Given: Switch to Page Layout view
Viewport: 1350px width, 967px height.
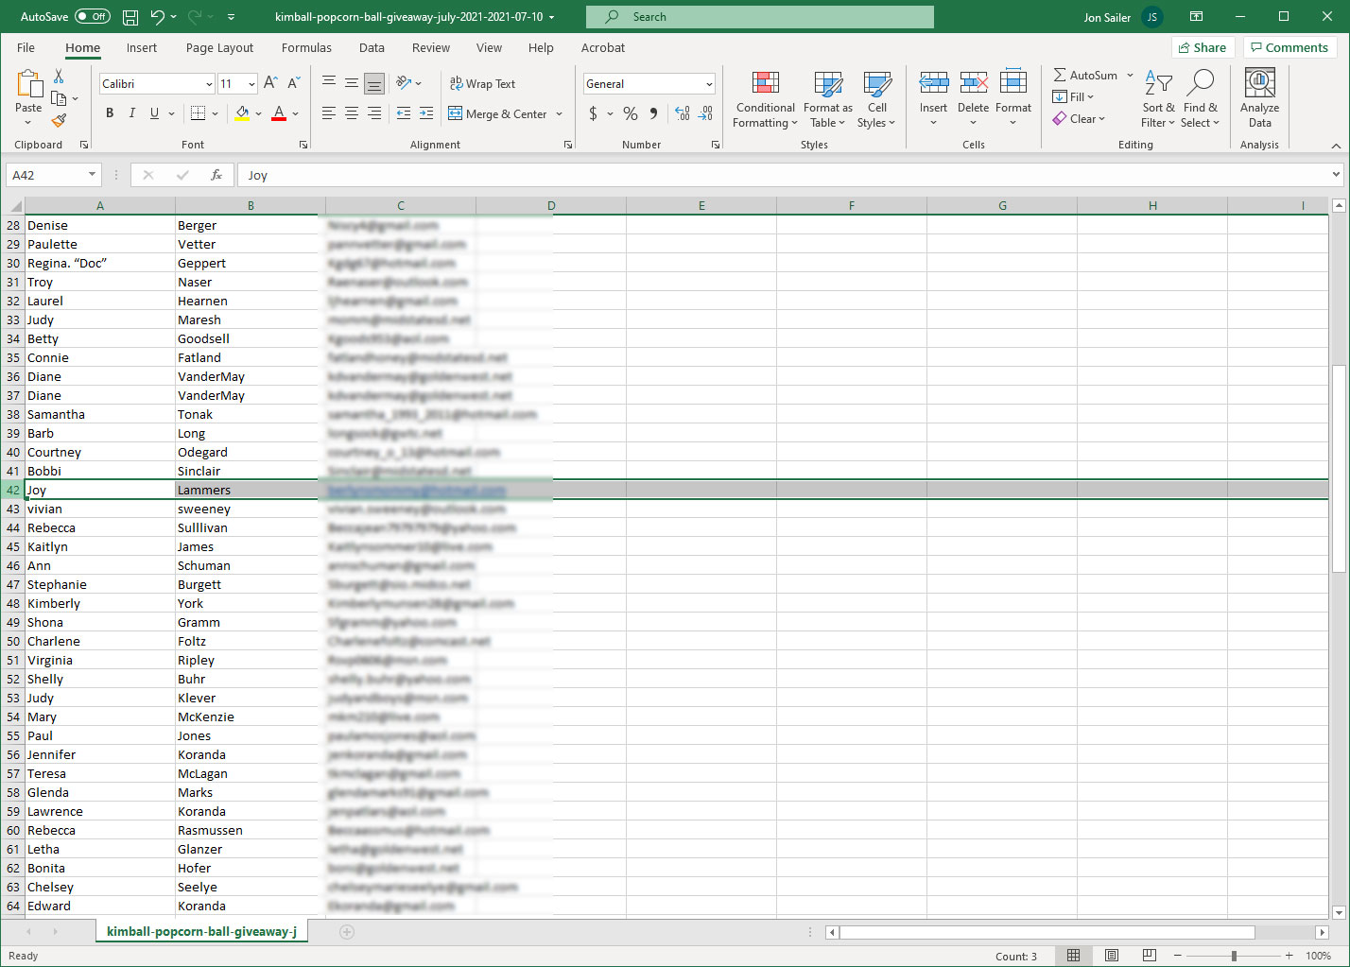Looking at the screenshot, I should [x=1112, y=956].
